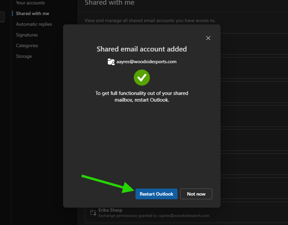Screen dimensions: 288x225
Task: Open Your accounts settings section
Action: point(30,3)
